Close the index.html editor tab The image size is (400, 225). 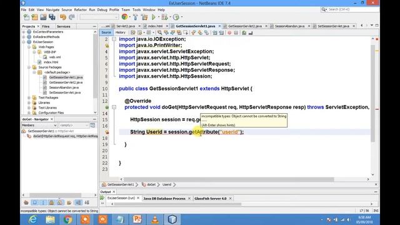pos(167,26)
